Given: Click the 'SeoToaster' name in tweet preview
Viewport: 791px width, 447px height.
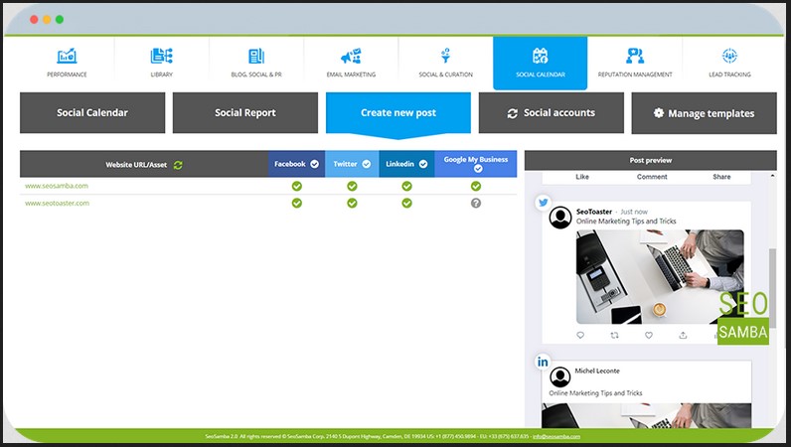Looking at the screenshot, I should click(594, 212).
